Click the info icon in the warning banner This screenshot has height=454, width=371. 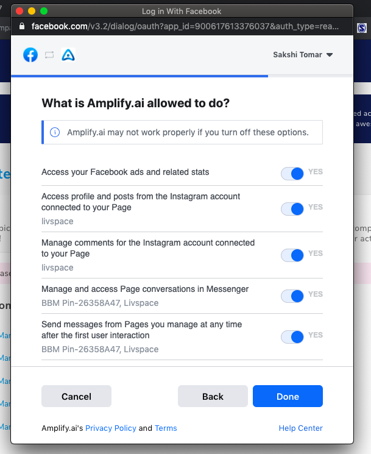55,132
